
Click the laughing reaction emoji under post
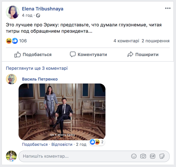click(x=9, y=41)
